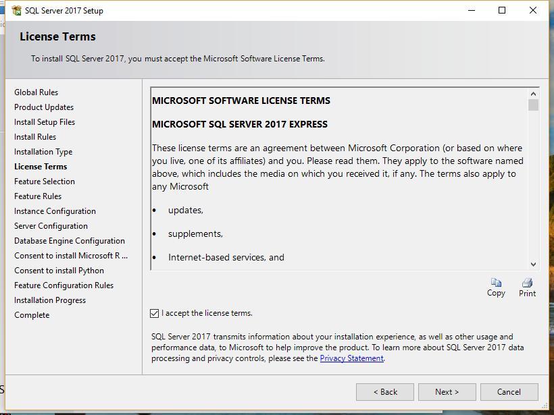Open the Privacy Statement link

tap(351, 358)
